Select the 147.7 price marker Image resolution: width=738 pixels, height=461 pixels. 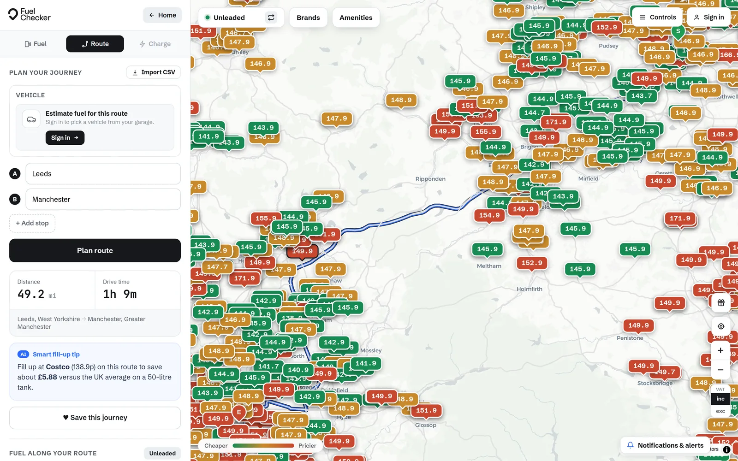217,267
